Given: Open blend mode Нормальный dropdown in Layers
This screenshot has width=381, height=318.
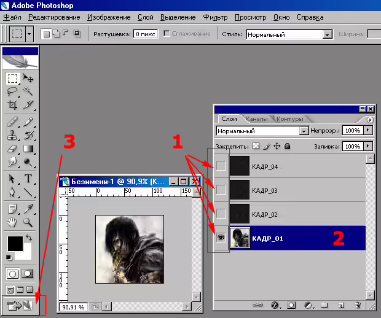Looking at the screenshot, I should (304, 131).
